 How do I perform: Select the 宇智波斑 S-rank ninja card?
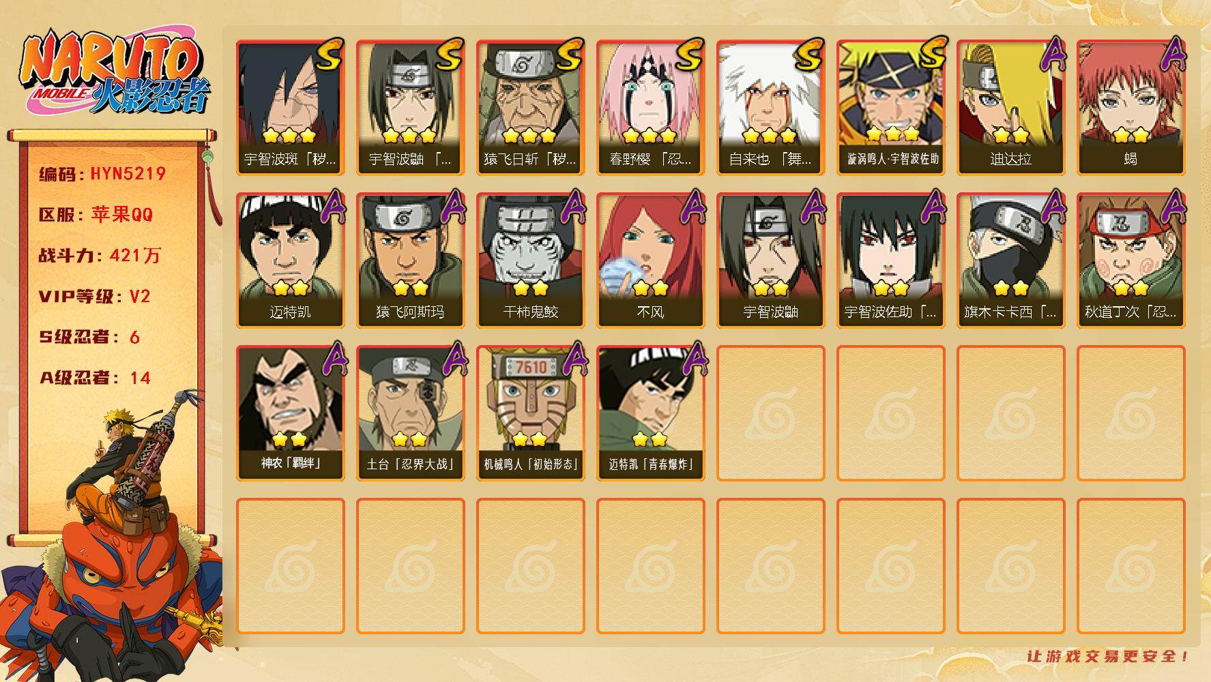(x=291, y=108)
